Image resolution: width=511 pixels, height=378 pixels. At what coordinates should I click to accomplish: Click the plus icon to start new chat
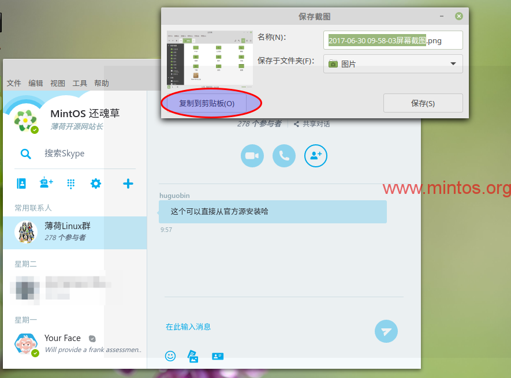click(x=128, y=184)
